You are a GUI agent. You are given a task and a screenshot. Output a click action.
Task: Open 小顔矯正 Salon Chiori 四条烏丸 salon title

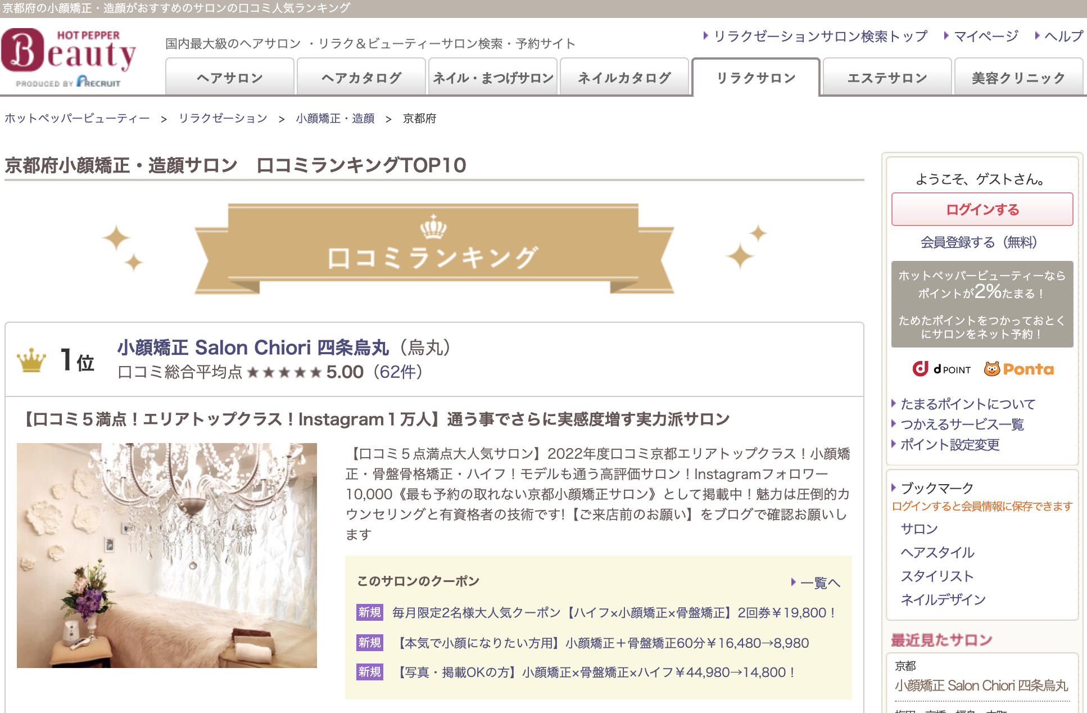click(253, 348)
